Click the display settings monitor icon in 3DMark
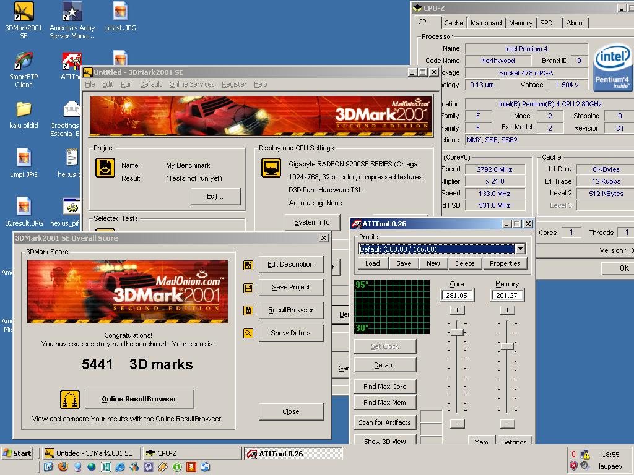634x475 pixels. 271,168
